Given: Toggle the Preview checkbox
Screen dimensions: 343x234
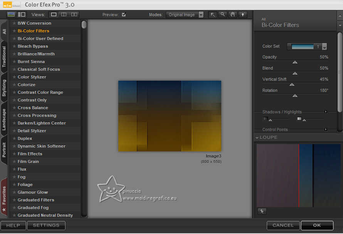Looking at the screenshot, I should (124, 15).
